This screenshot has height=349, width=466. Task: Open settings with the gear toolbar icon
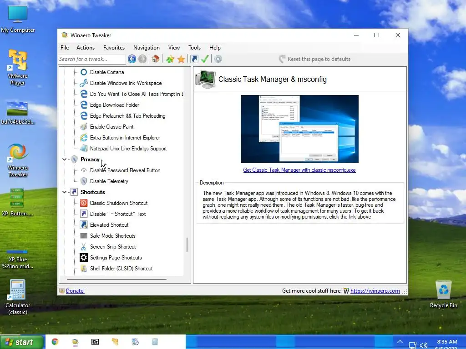click(x=218, y=59)
